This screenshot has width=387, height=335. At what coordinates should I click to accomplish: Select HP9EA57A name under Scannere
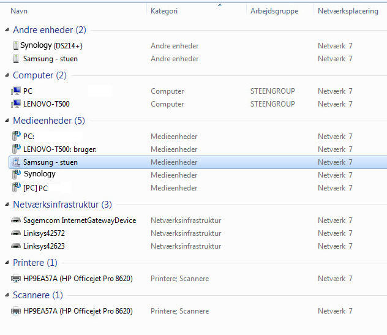coord(78,311)
